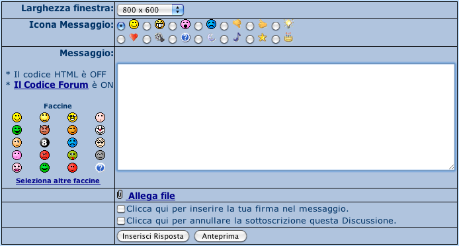Select the radio button for yellow smiley message icon
The width and height of the screenshot is (459, 246).
(121, 26)
